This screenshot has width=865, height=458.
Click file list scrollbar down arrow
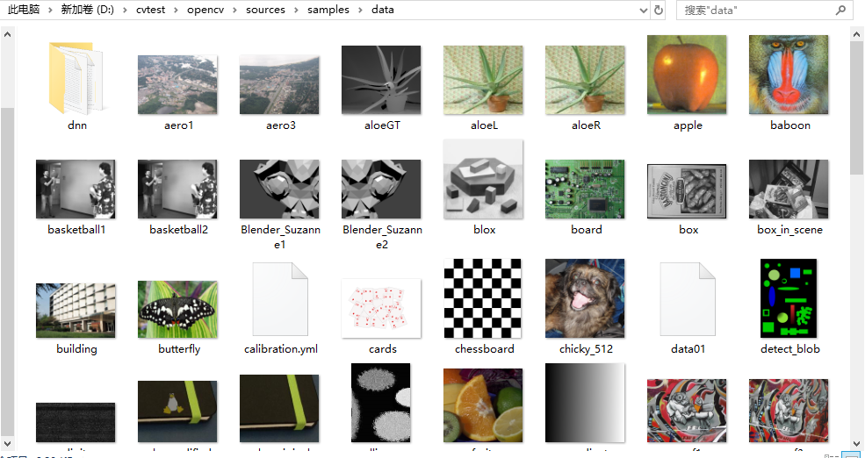tap(858, 442)
